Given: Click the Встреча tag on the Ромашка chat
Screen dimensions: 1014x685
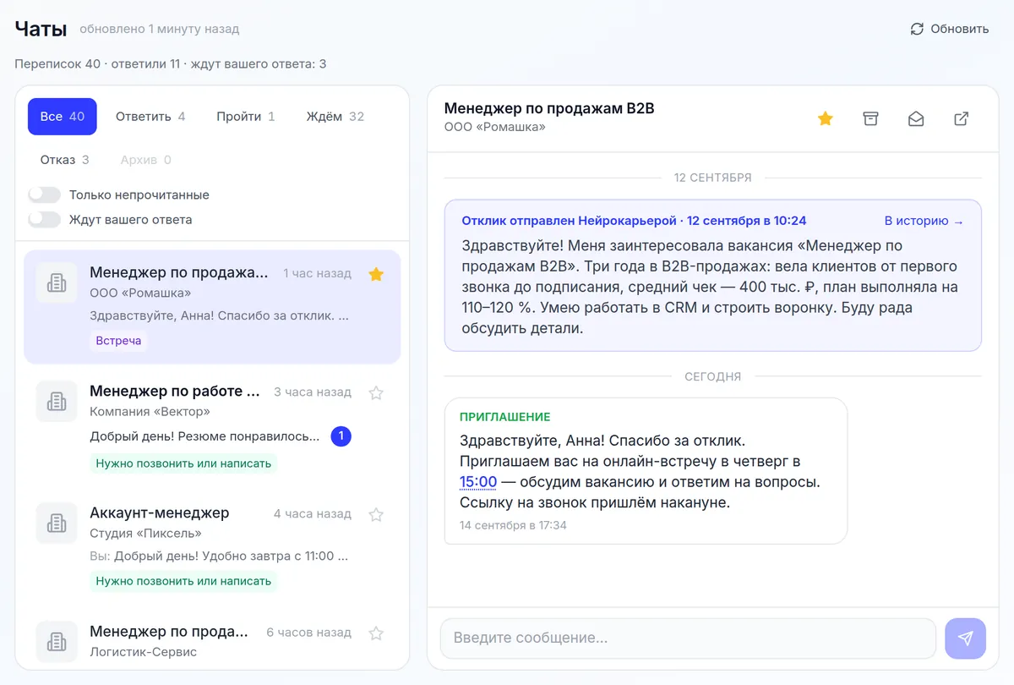Looking at the screenshot, I should pyautogui.click(x=118, y=341).
